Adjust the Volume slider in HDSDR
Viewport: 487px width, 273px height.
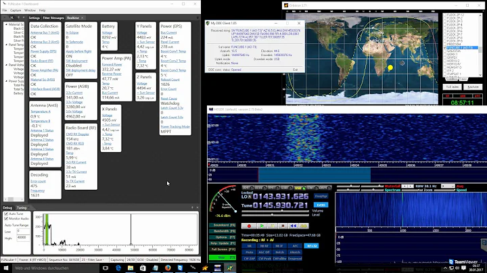[x=275, y=211]
